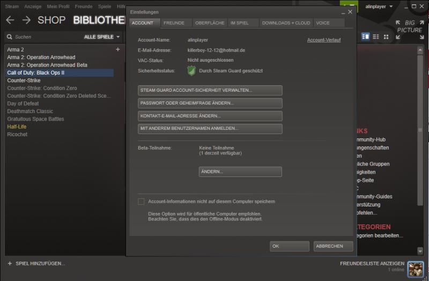Switch to grid view layout icon
Viewport: 429px width, 281px height.
point(385,36)
